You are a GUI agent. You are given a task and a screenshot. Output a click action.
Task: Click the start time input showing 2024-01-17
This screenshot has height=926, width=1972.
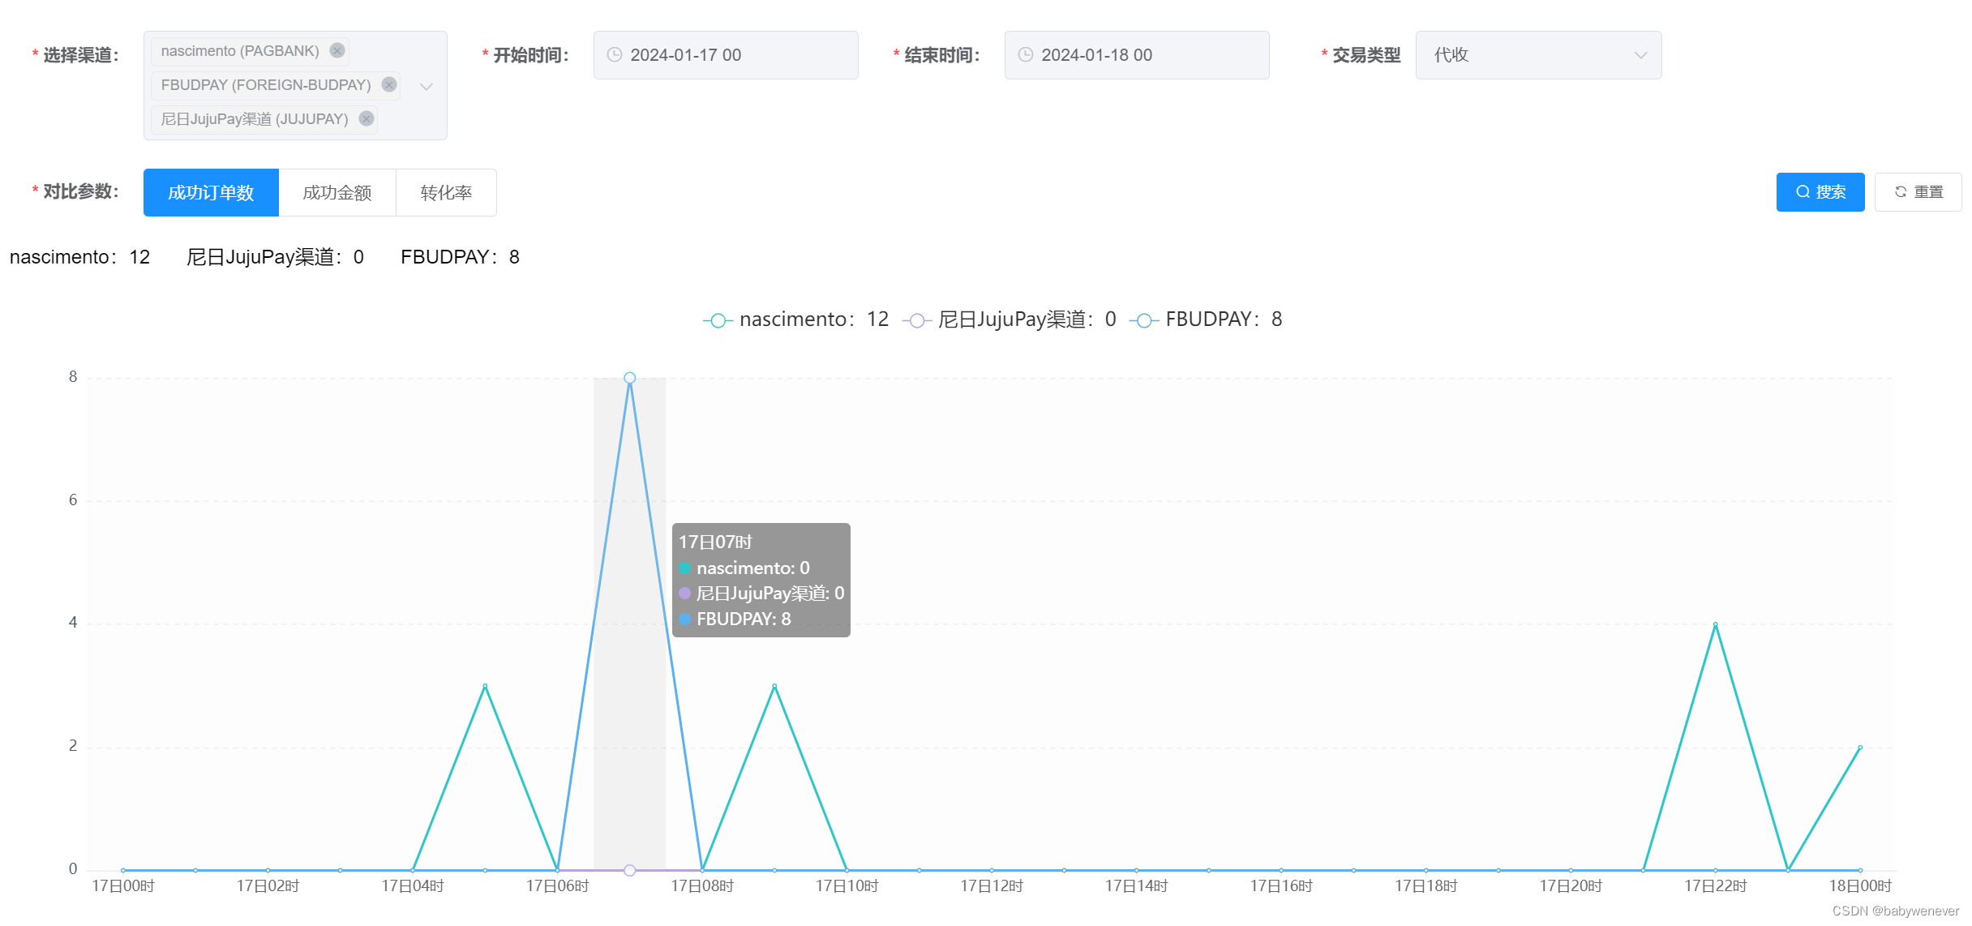coord(726,54)
